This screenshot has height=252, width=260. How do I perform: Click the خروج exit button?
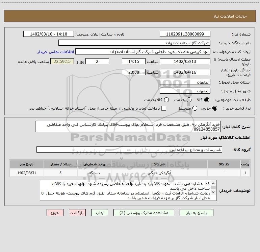pos(55,213)
